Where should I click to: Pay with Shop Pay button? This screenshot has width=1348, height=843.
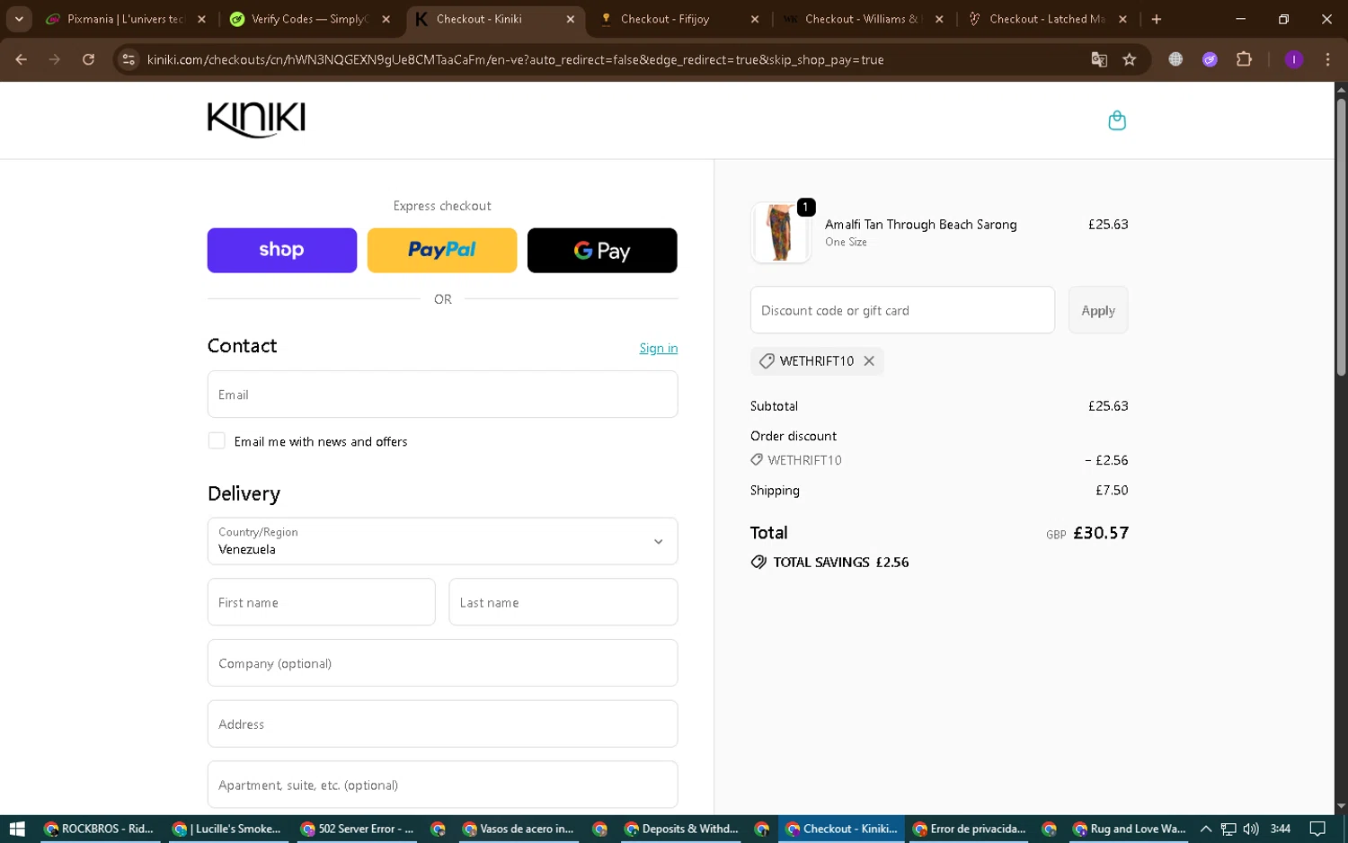pos(282,250)
